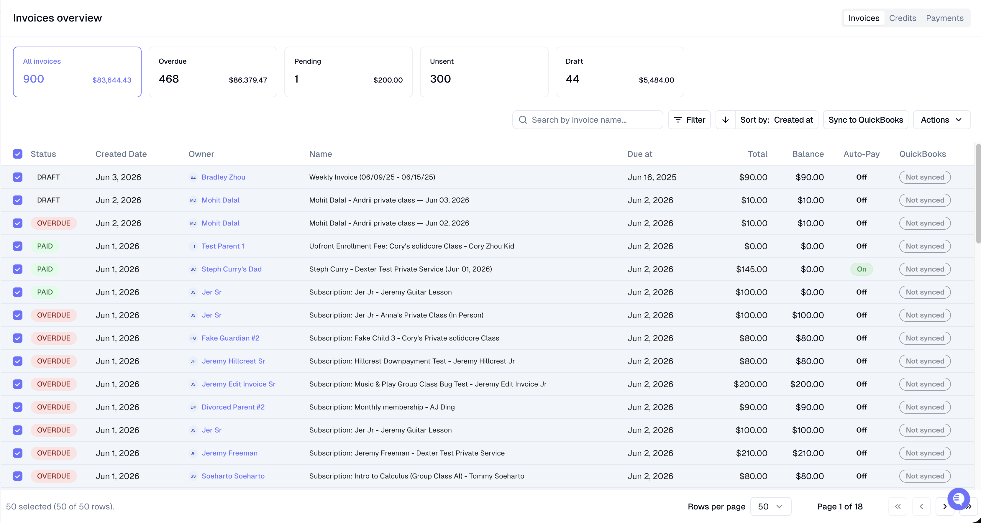This screenshot has height=523, width=981.
Task: Open the Rows per page 50 dropdown
Action: [x=771, y=506]
